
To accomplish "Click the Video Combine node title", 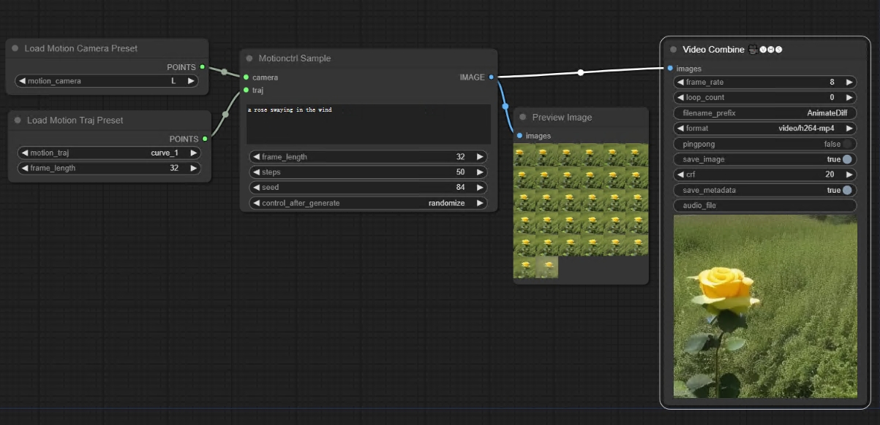I will click(713, 50).
